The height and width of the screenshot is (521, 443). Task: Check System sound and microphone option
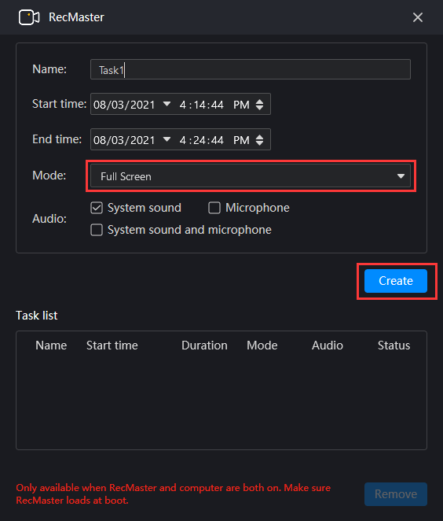coord(97,230)
